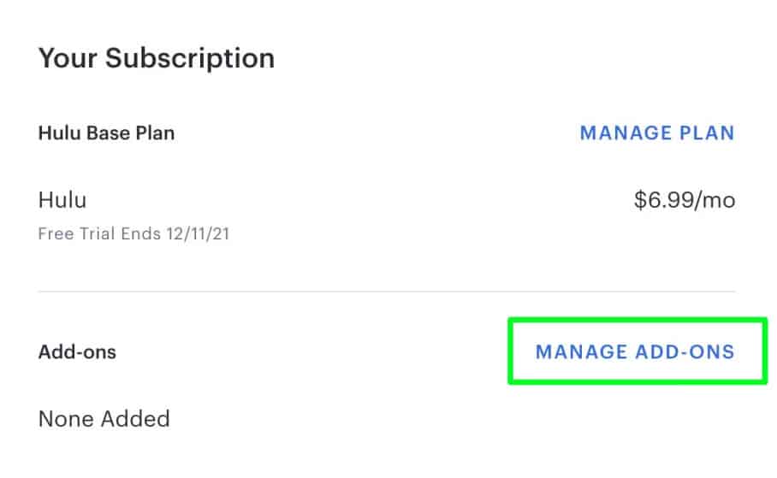
Task: Click the green highlight box's border
Action: 510,351
